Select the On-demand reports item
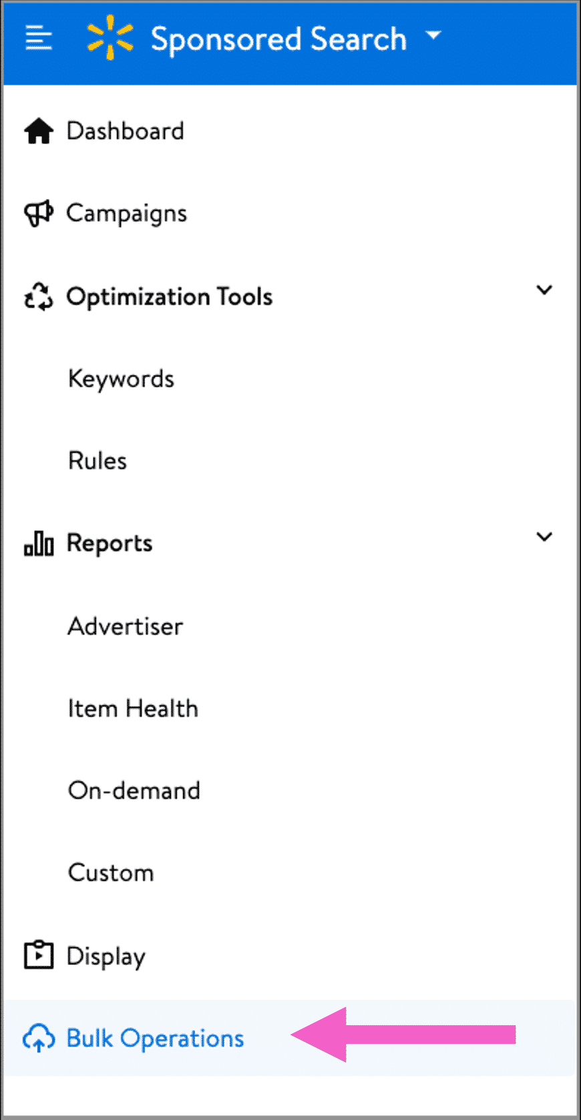The height and width of the screenshot is (1120, 581). 134,791
